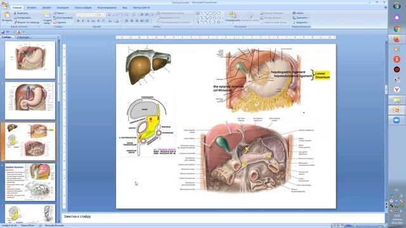Switch to Структура outline pane tab
Viewport: 406px width, 228px height.
click(23, 37)
